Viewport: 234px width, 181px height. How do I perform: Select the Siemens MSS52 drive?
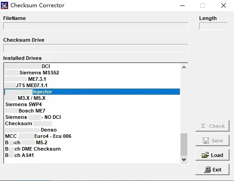[92, 73]
